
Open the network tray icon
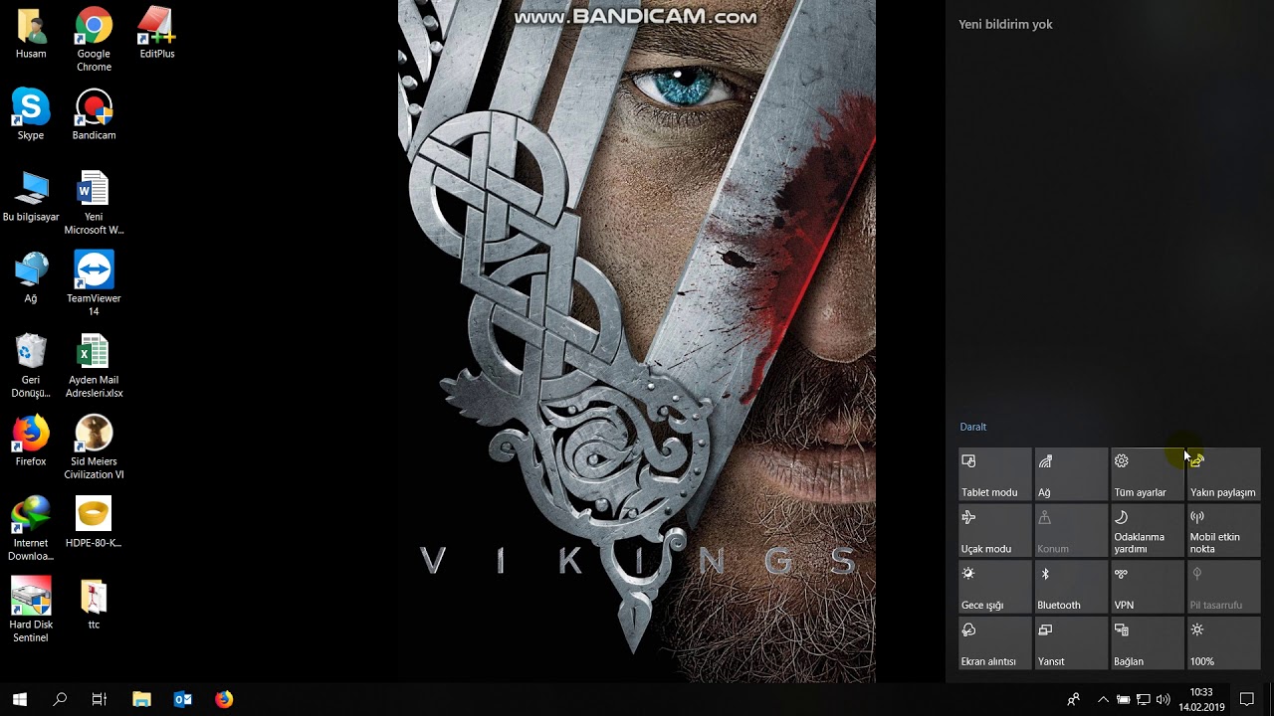point(1143,699)
